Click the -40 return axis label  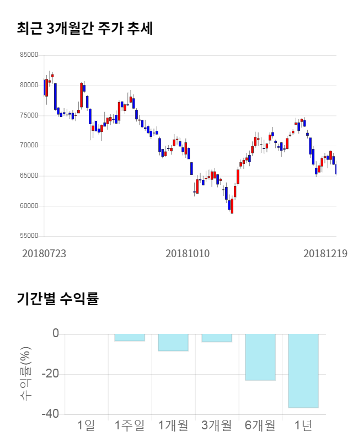click(x=51, y=414)
